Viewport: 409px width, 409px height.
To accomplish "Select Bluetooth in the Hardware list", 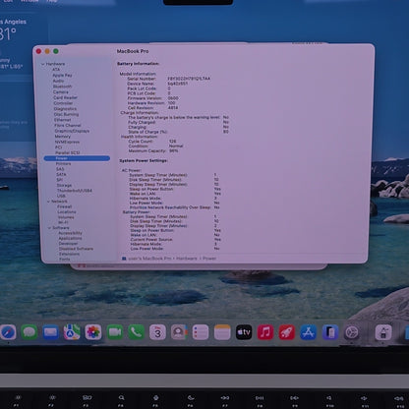I will [62, 87].
